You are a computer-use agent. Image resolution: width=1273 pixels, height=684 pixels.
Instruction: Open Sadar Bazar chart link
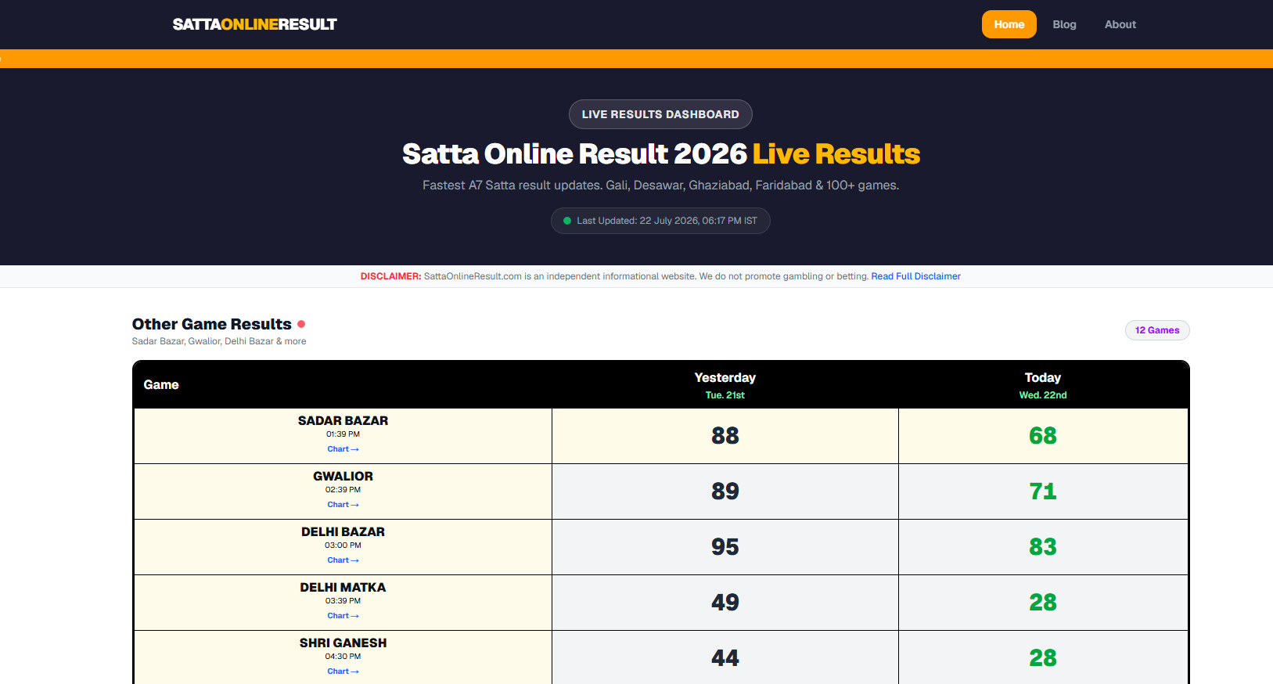coord(343,449)
